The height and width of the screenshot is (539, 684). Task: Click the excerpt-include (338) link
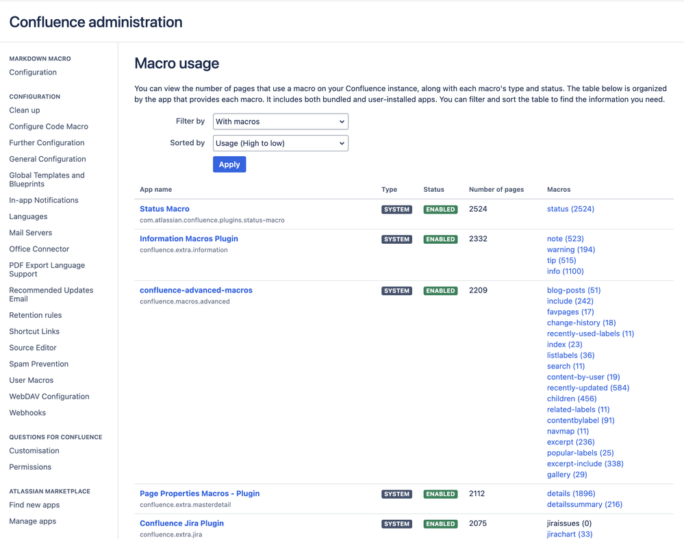(585, 464)
